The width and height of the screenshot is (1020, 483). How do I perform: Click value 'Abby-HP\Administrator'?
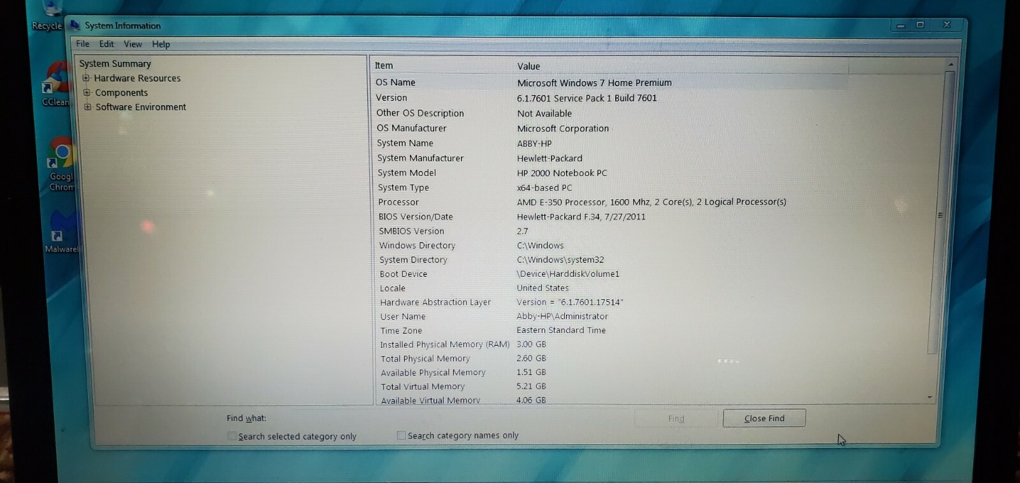click(562, 316)
